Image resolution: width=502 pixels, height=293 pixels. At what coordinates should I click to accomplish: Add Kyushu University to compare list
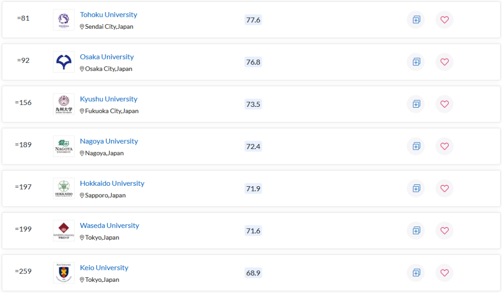coord(416,104)
